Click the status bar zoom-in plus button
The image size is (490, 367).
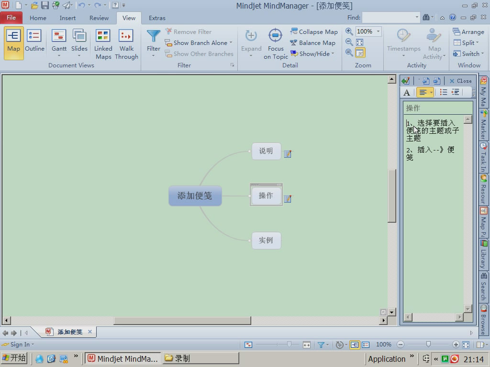point(456,345)
